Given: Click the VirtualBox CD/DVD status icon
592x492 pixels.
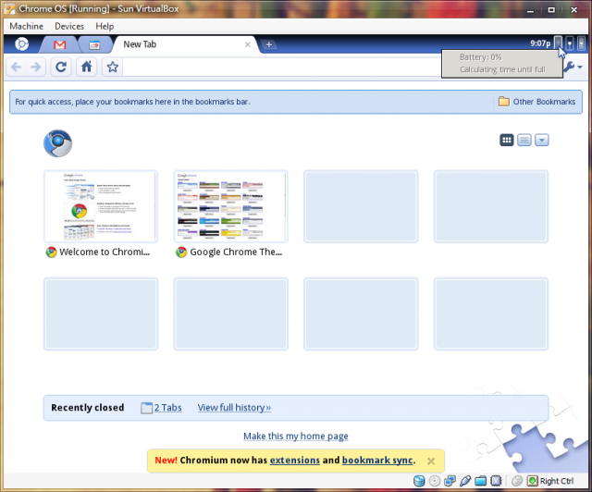Looking at the screenshot, I should point(435,481).
